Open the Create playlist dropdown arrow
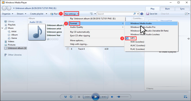Viewport: 191px width, 101px height. [46, 14]
